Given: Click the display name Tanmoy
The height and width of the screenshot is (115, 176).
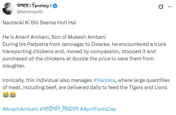Looking at the screenshot, I should [x=40, y=6].
